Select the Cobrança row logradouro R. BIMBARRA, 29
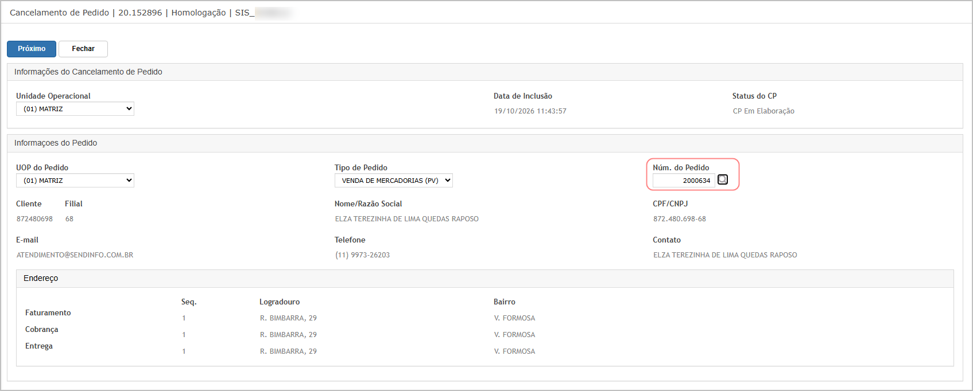The width and height of the screenshot is (973, 391). click(288, 335)
